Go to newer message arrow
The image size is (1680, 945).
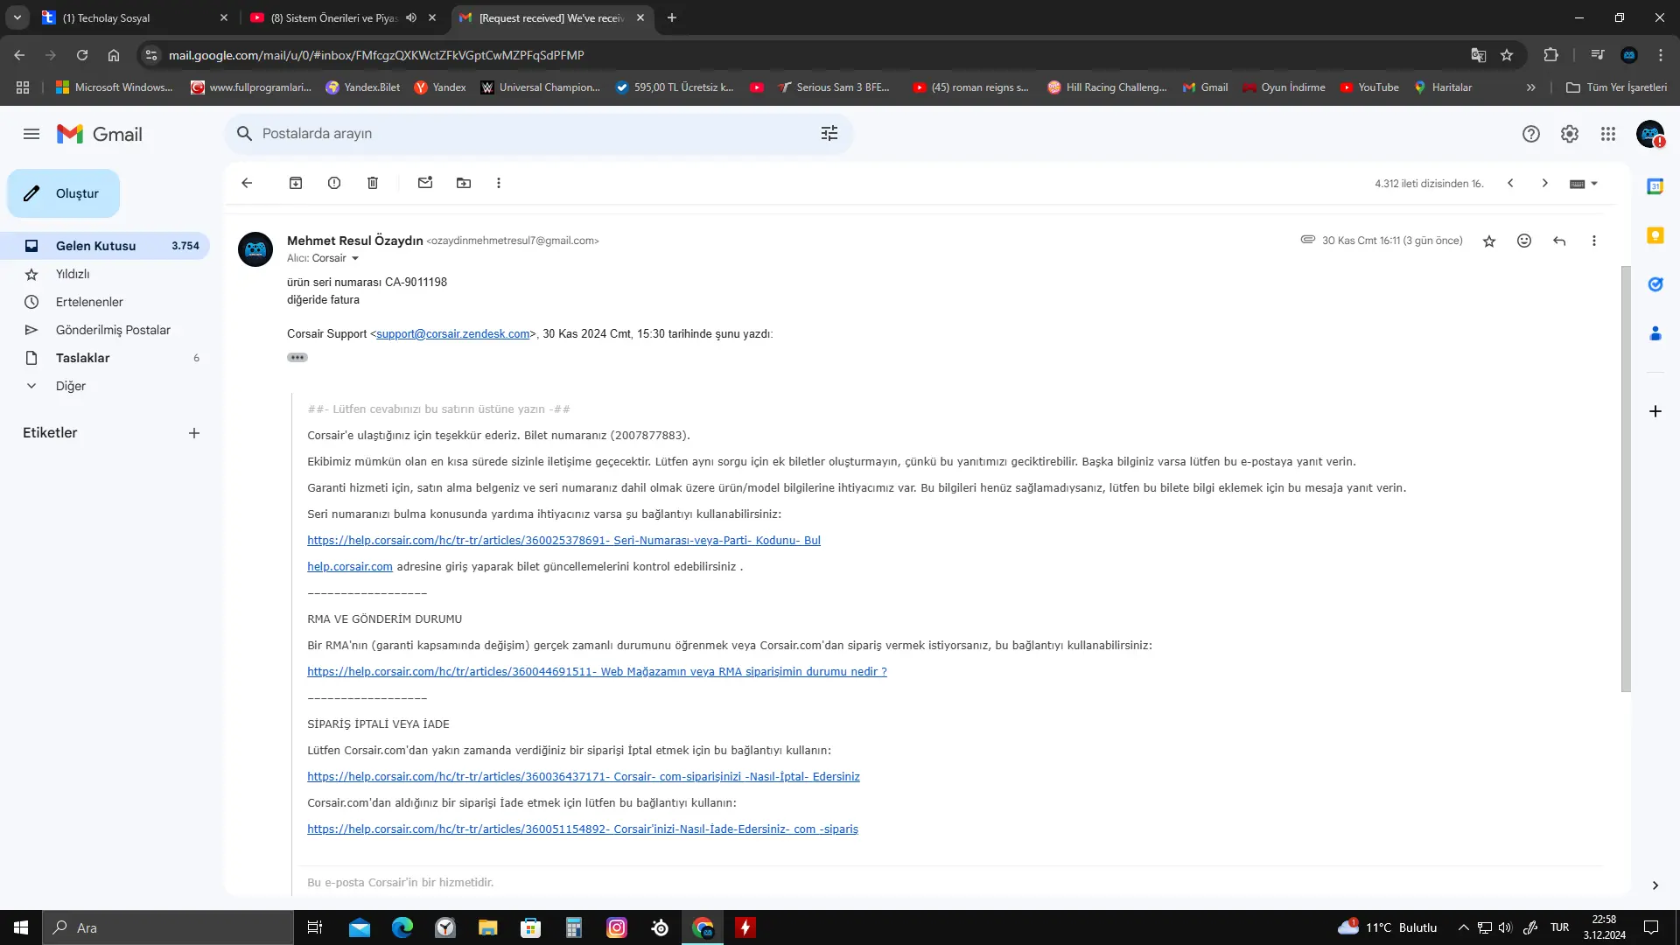point(1510,183)
